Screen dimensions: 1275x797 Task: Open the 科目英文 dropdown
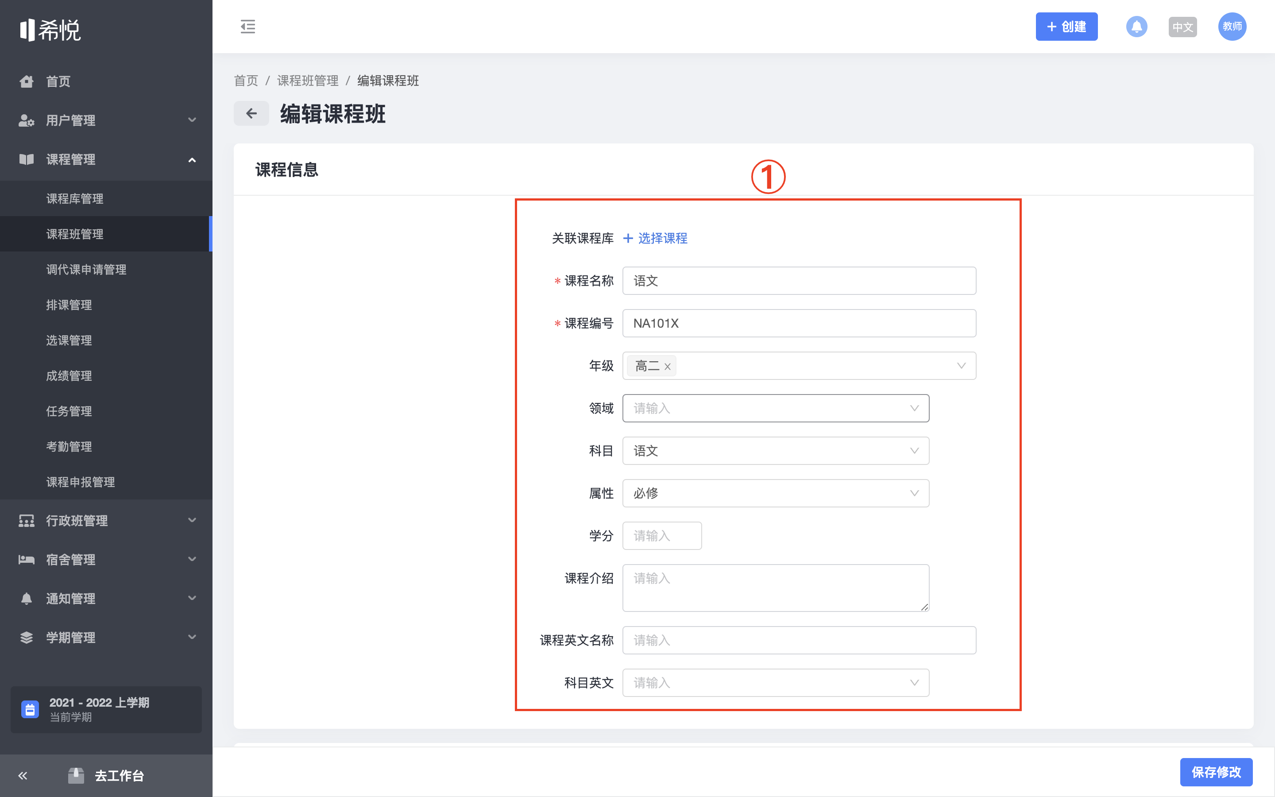click(x=776, y=683)
